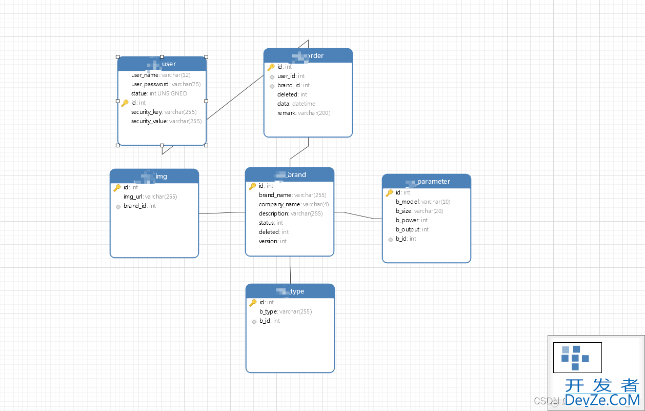The height and width of the screenshot is (411, 645).
Task: Click the primary key icon in brand table
Action: (x=252, y=186)
